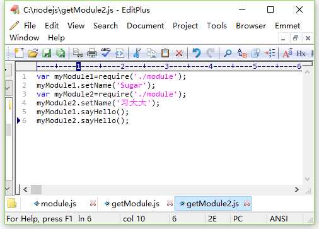Click the Font settings A icon
319x229 pixels.
[287, 53]
